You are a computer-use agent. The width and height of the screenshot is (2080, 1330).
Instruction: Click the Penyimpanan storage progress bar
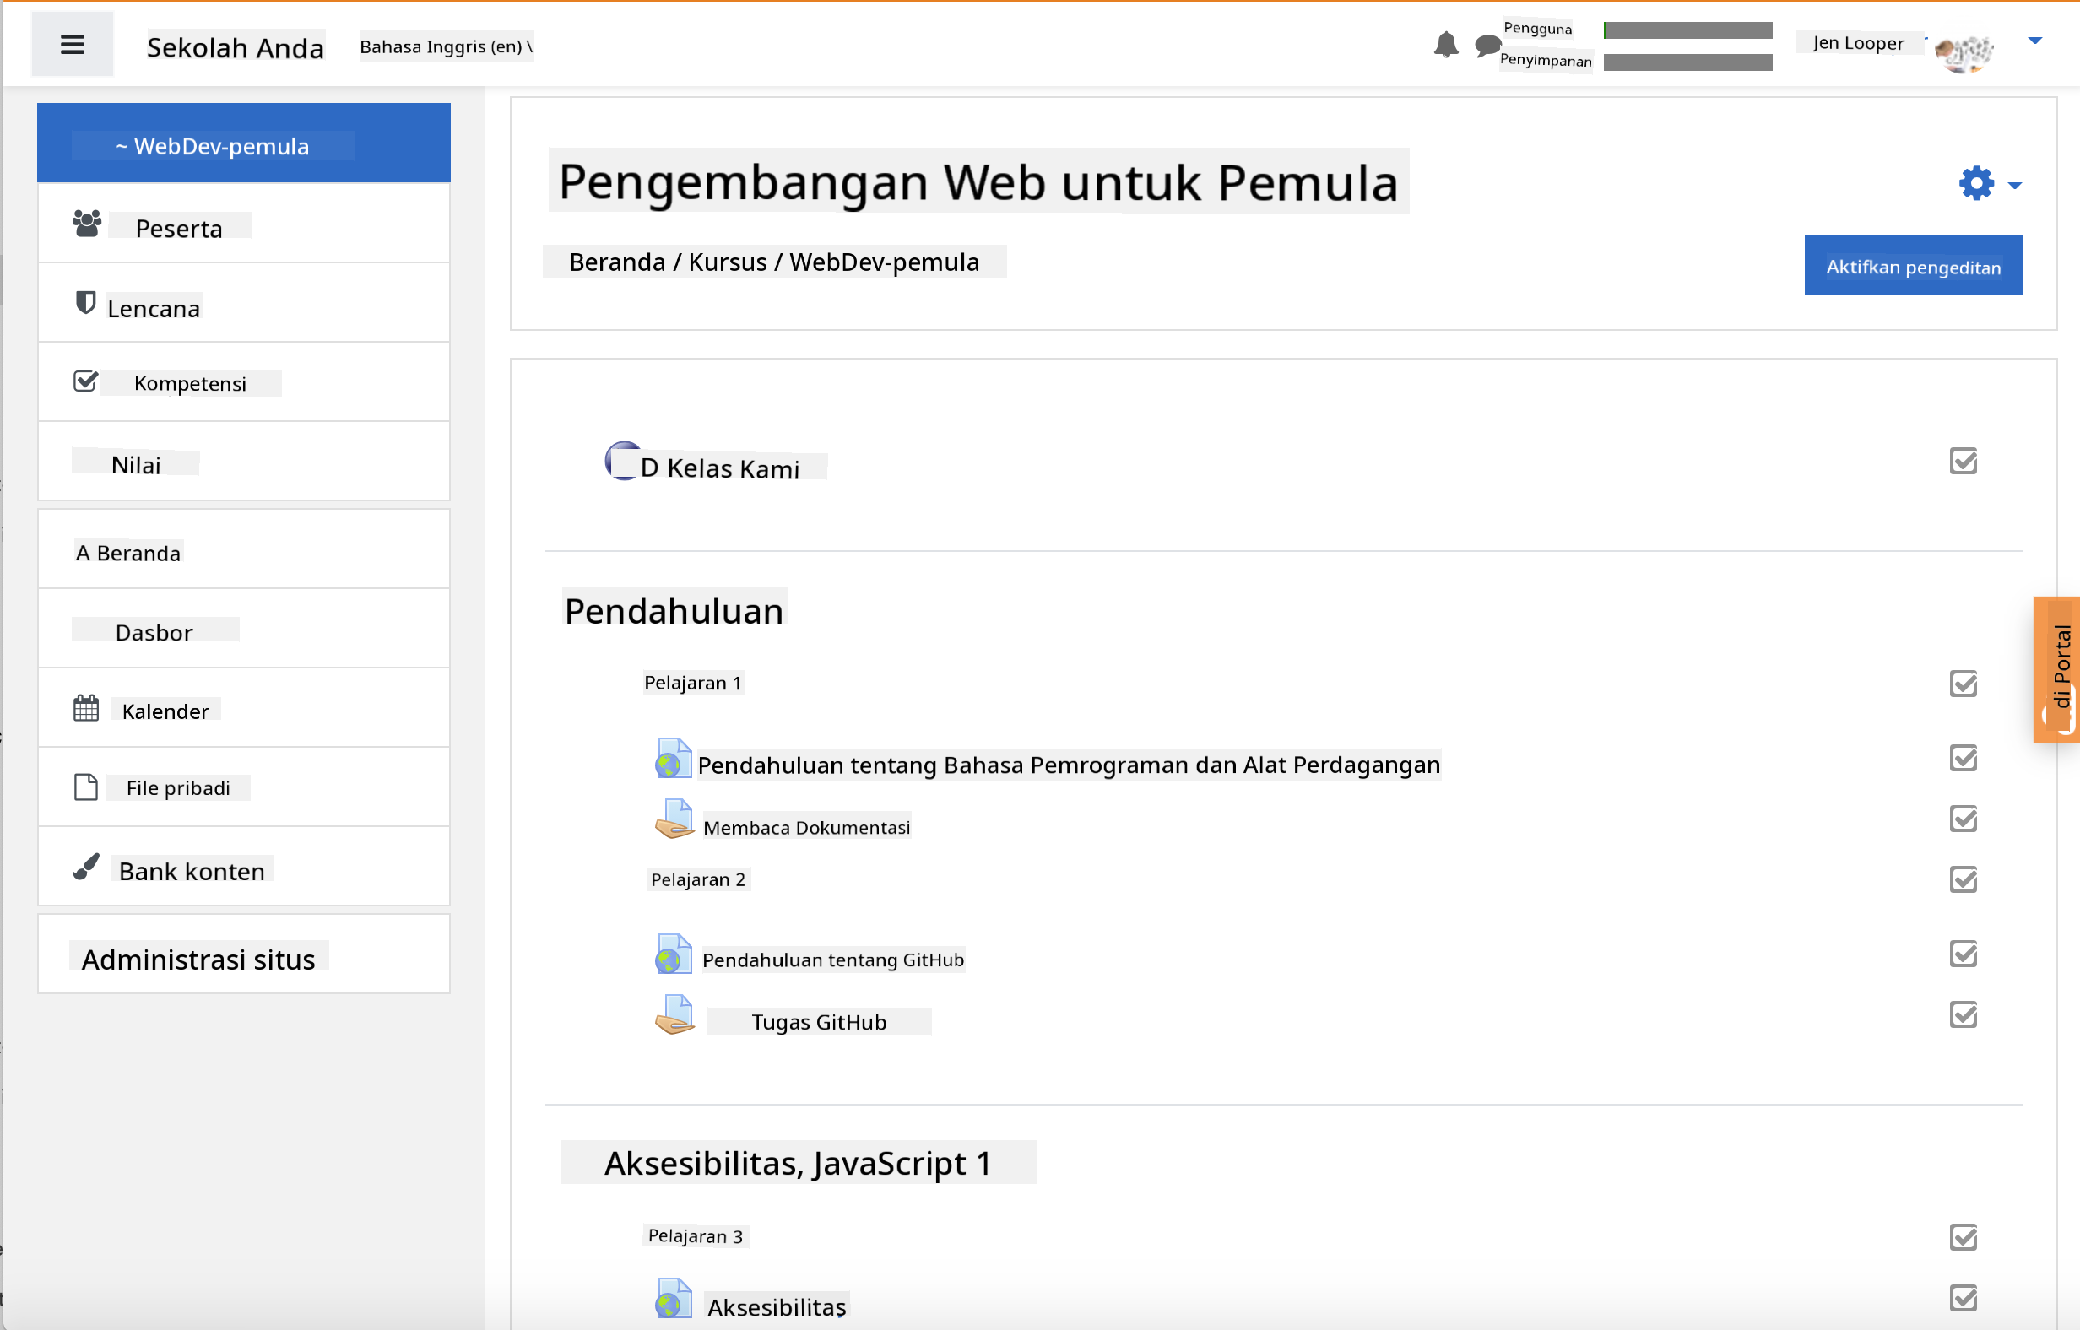[1687, 62]
